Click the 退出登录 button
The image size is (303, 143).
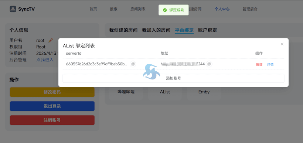(52, 106)
